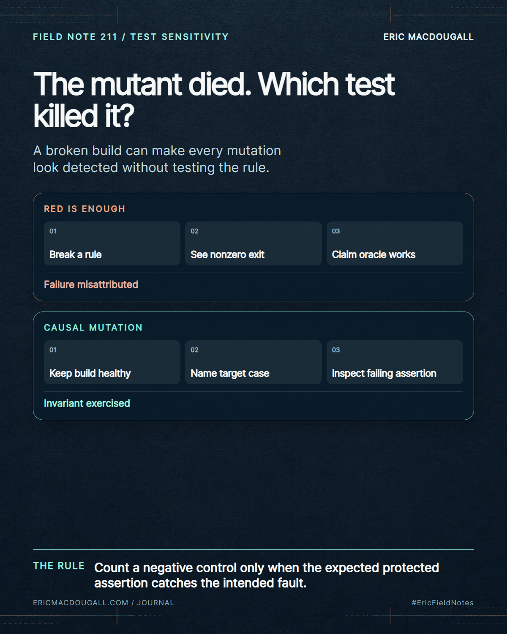Click the 'Claim oracle works' card
This screenshot has height=634, width=507.
point(395,243)
